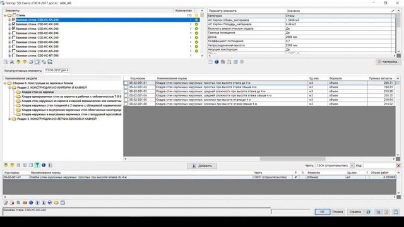Click the magnifier search icon under the elements tree
The image size is (404, 227).
[x=6, y=62]
